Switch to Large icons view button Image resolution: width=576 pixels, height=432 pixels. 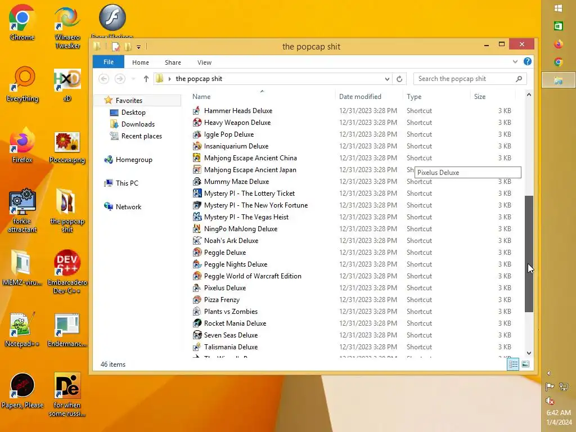coord(525,364)
